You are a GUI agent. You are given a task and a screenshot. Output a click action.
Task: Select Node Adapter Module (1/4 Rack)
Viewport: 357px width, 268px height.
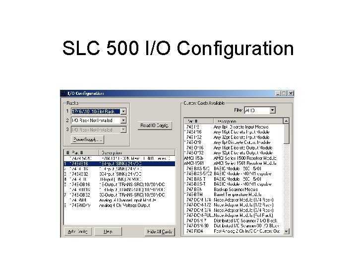pos(234,200)
